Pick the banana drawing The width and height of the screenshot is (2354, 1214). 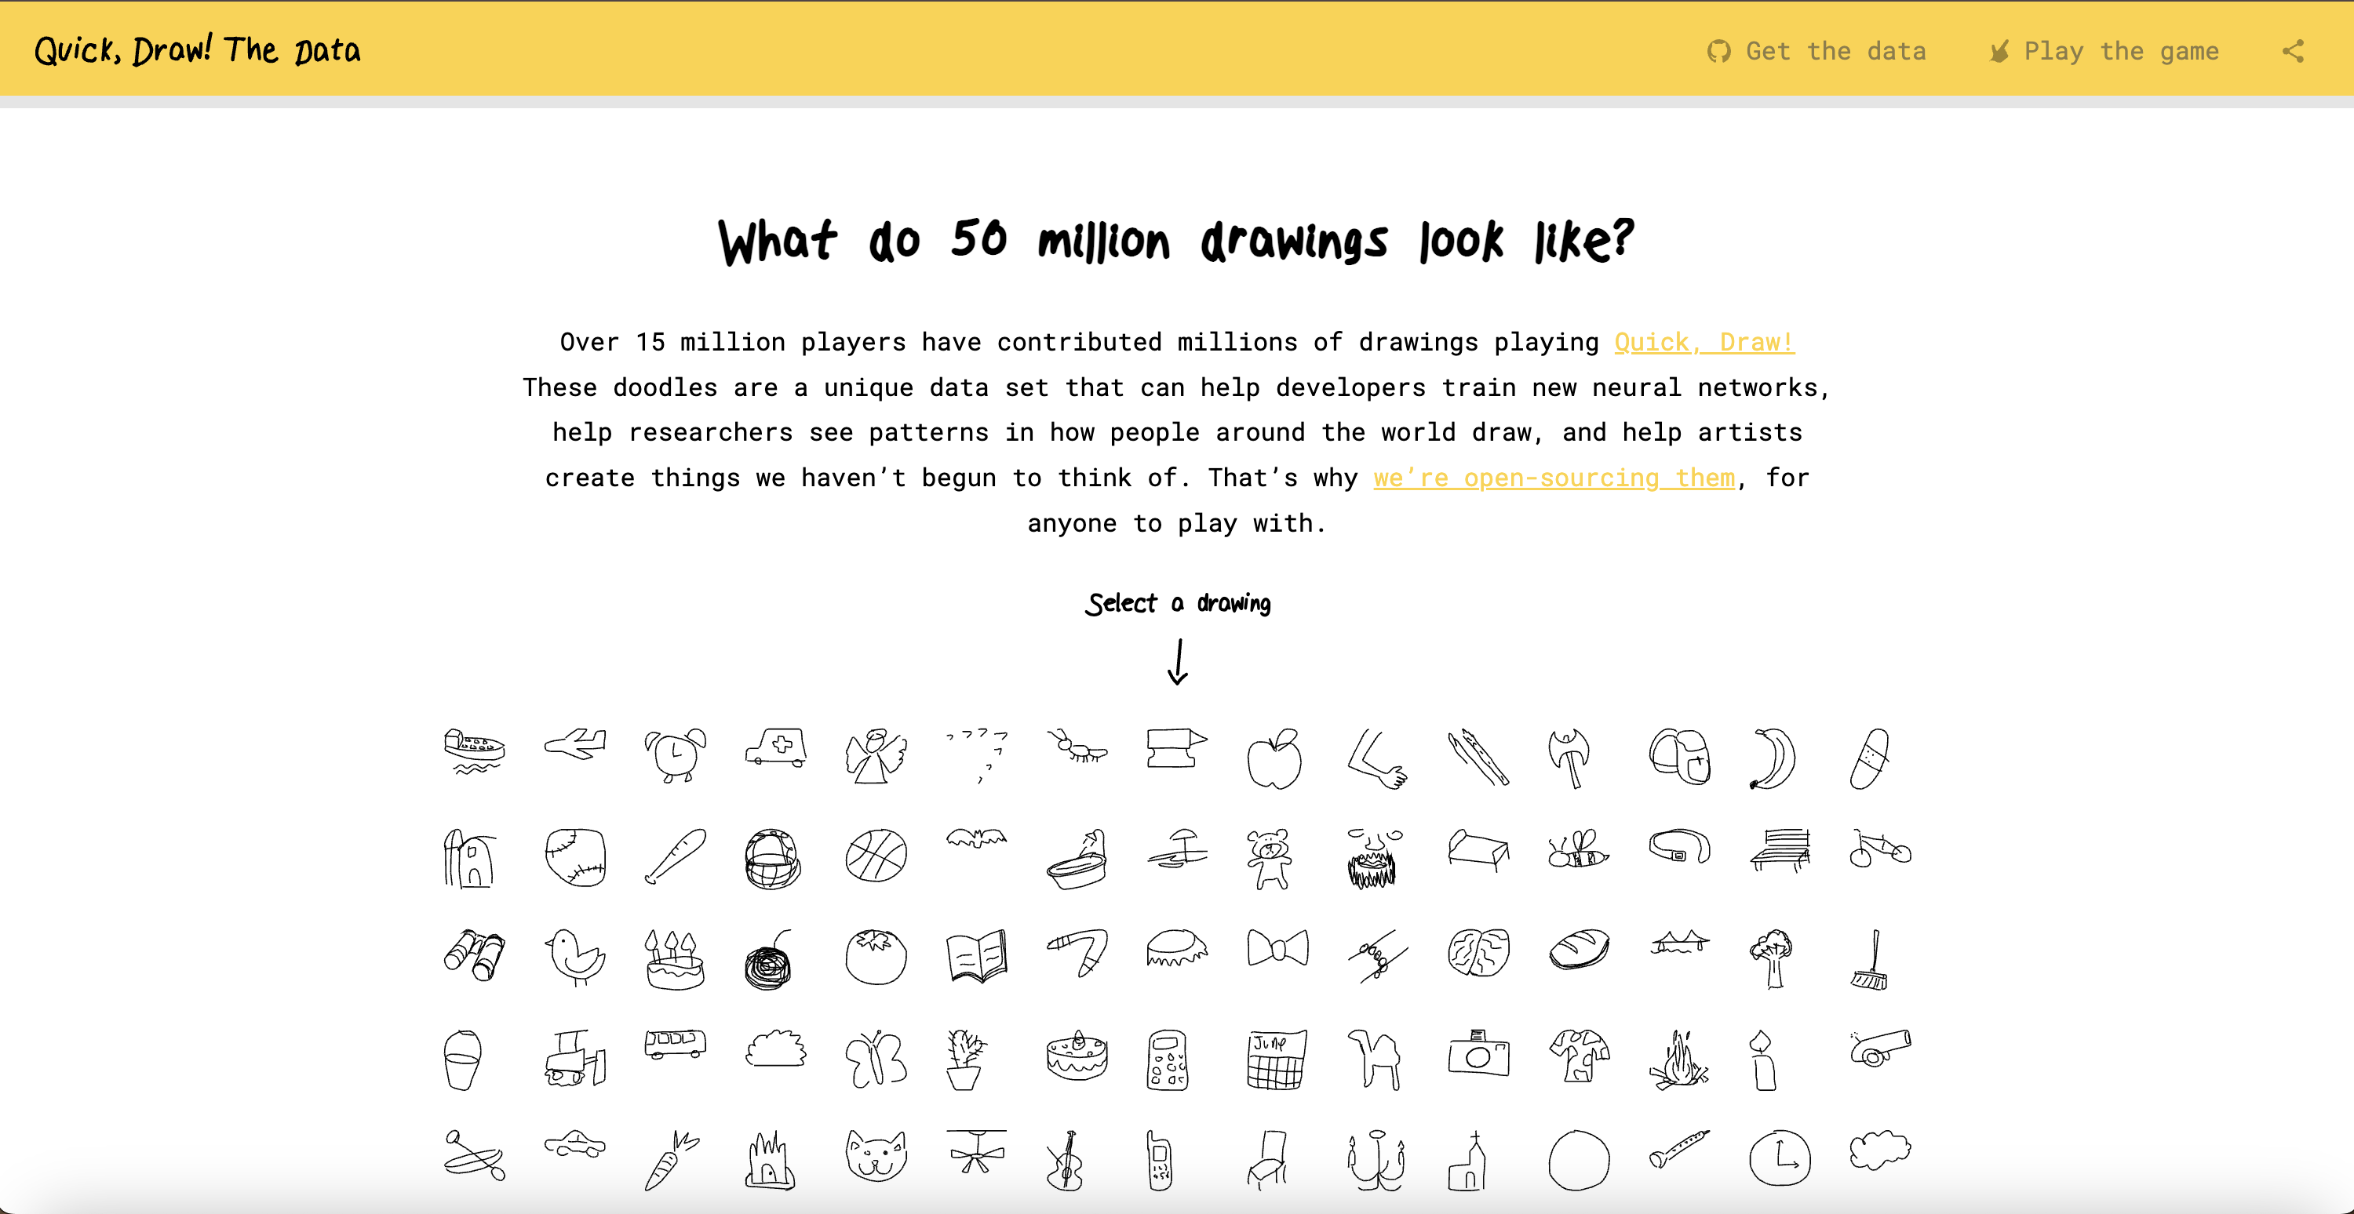(1773, 758)
